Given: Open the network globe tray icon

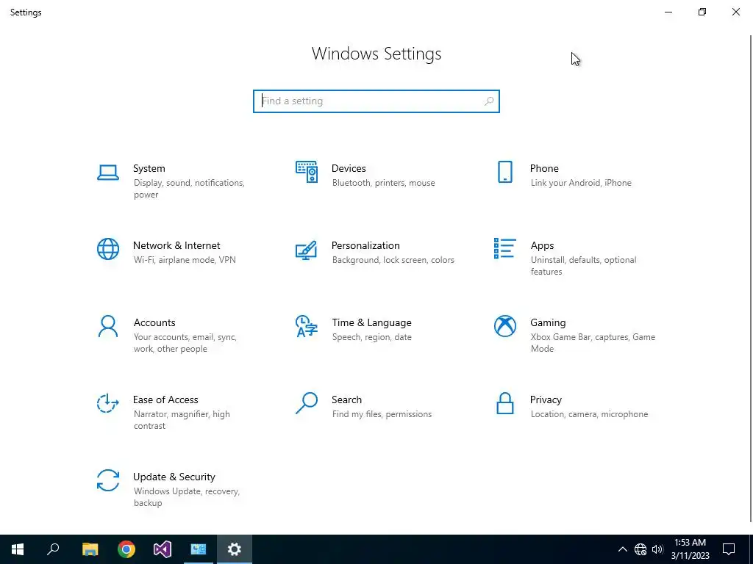Looking at the screenshot, I should click(640, 549).
